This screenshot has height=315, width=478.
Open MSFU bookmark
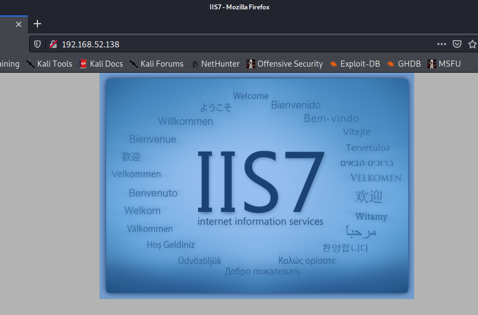pos(444,64)
